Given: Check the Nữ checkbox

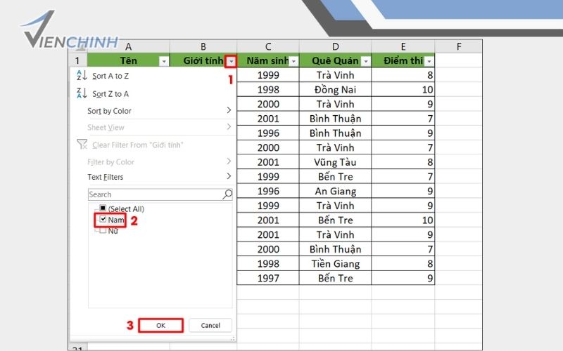Looking at the screenshot, I should (103, 230).
